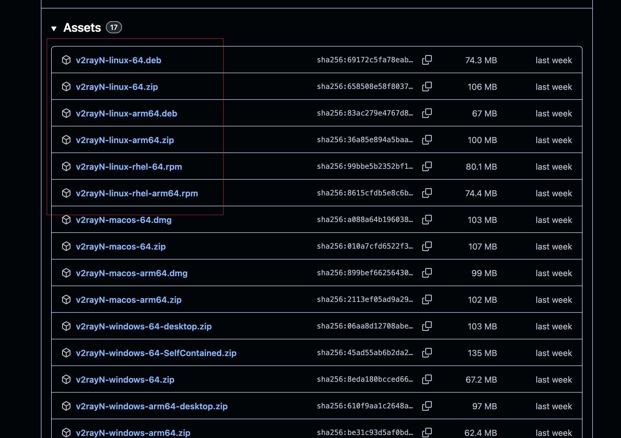Image resolution: width=621 pixels, height=438 pixels.
Task: Click the package icon beside v2rayN-macos-64.dmg
Action: click(66, 220)
